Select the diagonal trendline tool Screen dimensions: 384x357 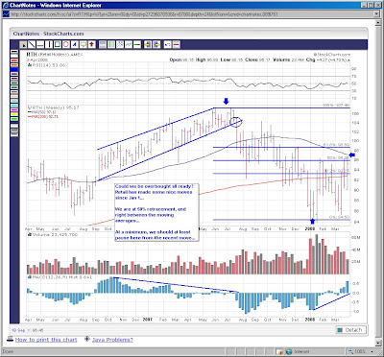point(32,45)
